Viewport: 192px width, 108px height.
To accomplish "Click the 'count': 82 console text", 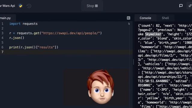I will click(150, 25).
